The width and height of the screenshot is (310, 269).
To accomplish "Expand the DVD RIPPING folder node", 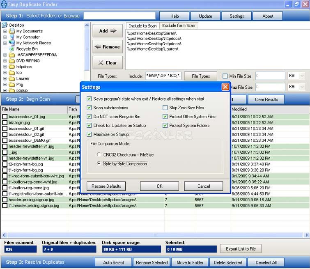I will click(5, 61).
